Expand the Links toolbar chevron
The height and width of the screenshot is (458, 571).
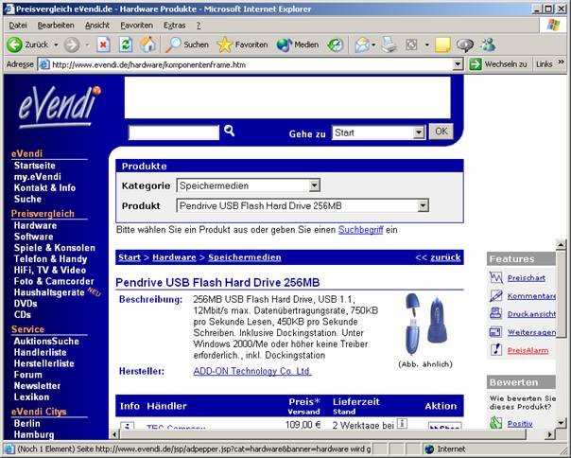pos(561,62)
